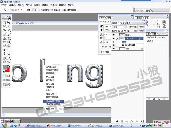171x128 pixels.
Task: Hide the 图层 1 layer visibility eye
Action: (x=113, y=34)
